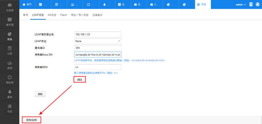Image resolution: width=262 pixels, height=124 pixels.
Task: Switch to the AD设定 sub-tab
Action: [52, 15]
